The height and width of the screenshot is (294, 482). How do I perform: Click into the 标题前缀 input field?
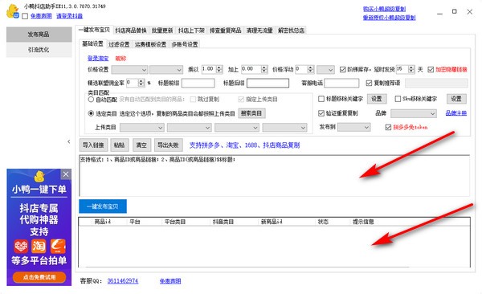tap(198, 83)
